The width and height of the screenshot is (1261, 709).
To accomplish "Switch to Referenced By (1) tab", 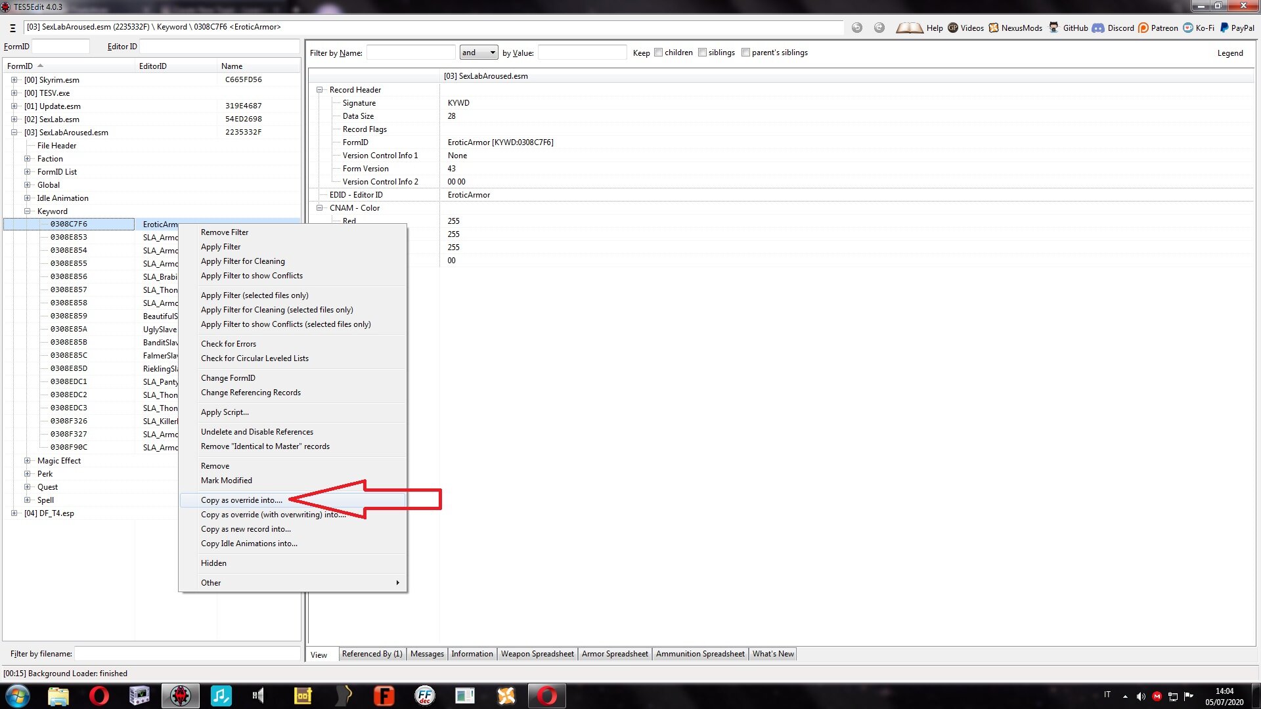I will point(372,654).
